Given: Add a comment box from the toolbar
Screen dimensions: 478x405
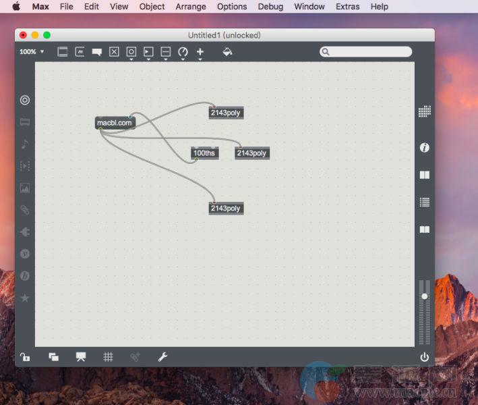Looking at the screenshot, I should pos(97,52).
